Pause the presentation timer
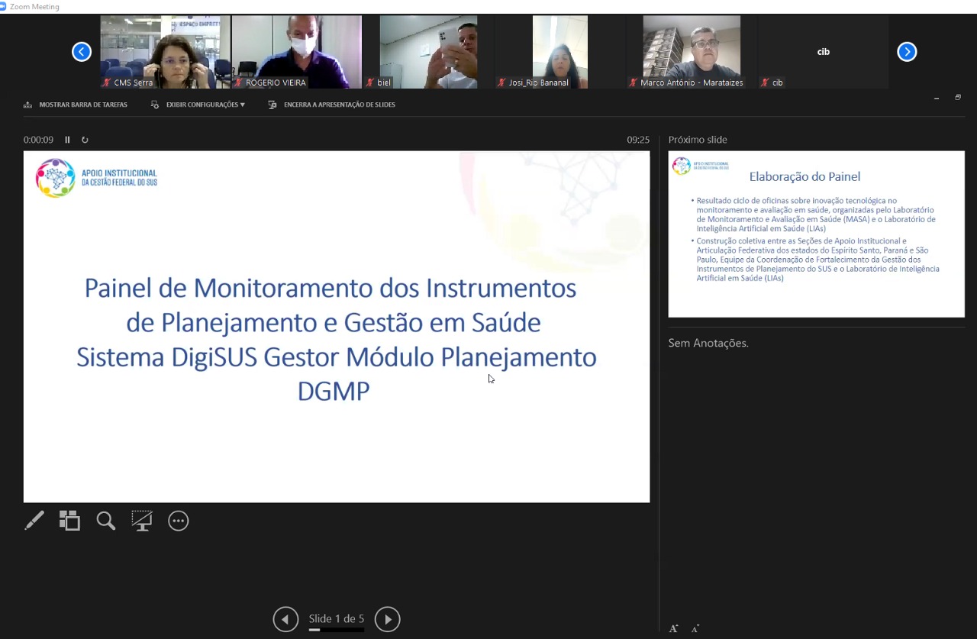977x639 pixels. [x=67, y=140]
